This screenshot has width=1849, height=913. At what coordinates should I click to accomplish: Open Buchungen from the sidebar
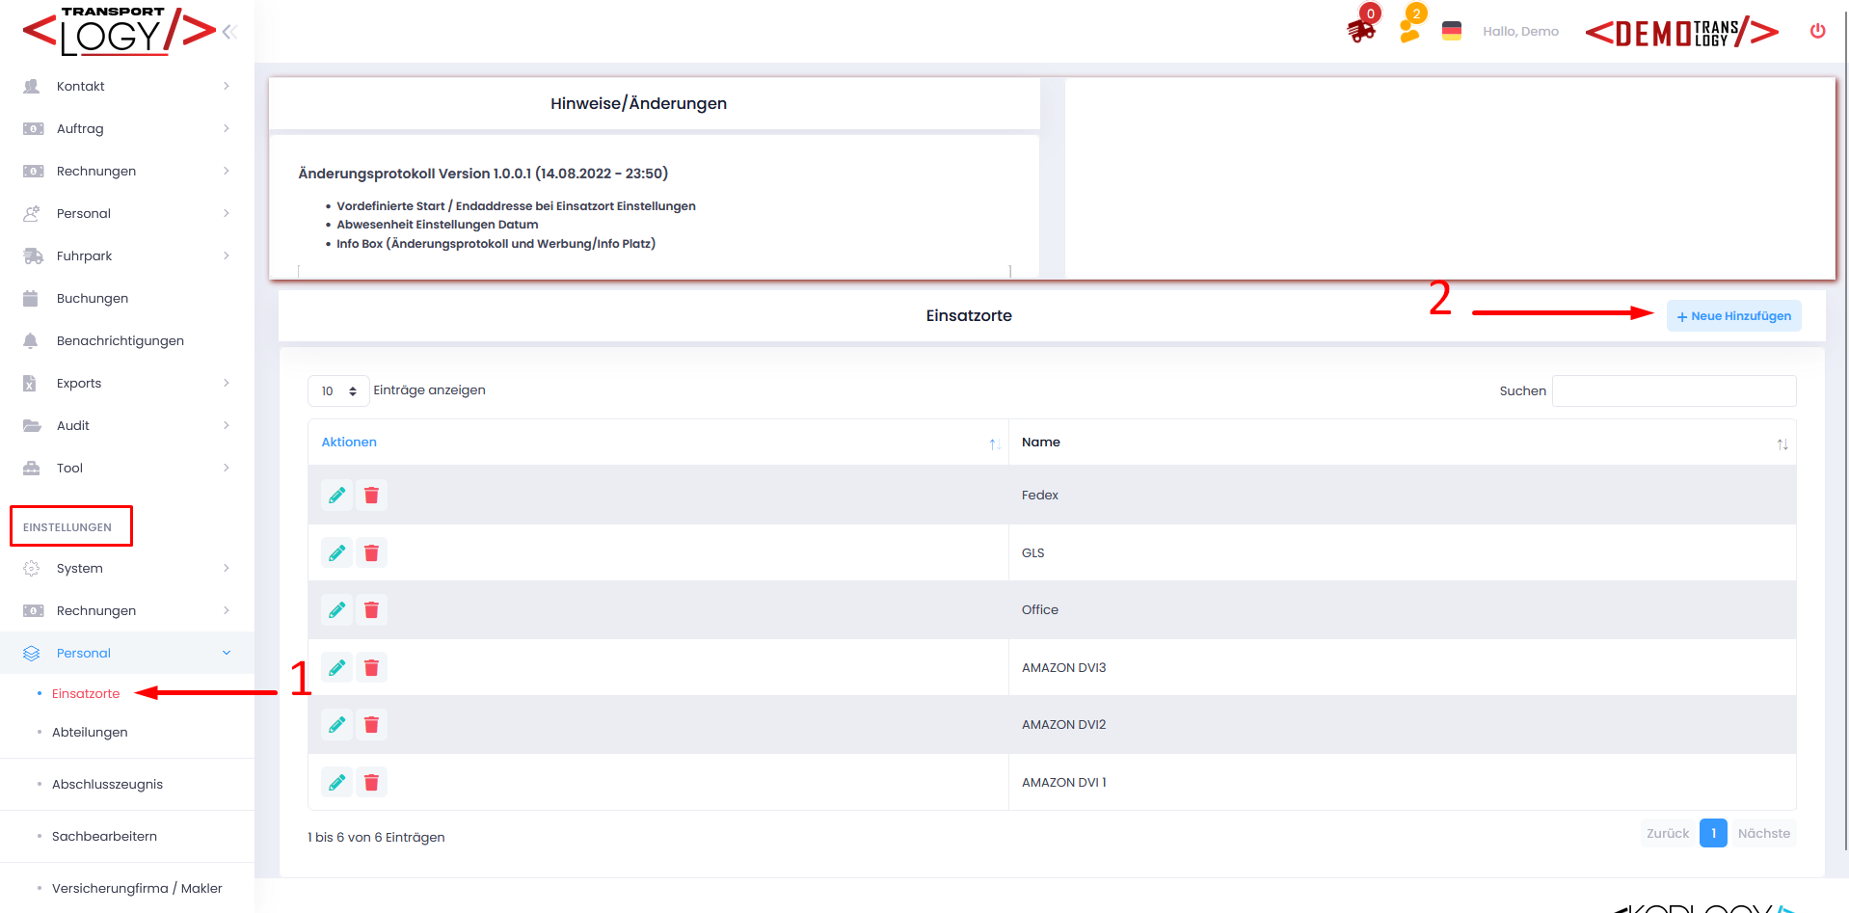[x=93, y=299]
